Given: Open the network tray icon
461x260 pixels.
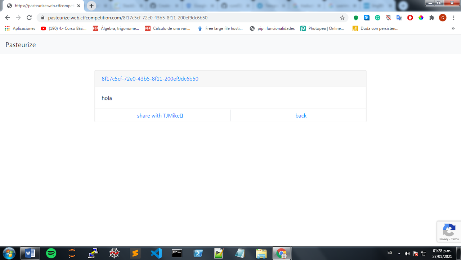Looking at the screenshot, I should click(424, 253).
